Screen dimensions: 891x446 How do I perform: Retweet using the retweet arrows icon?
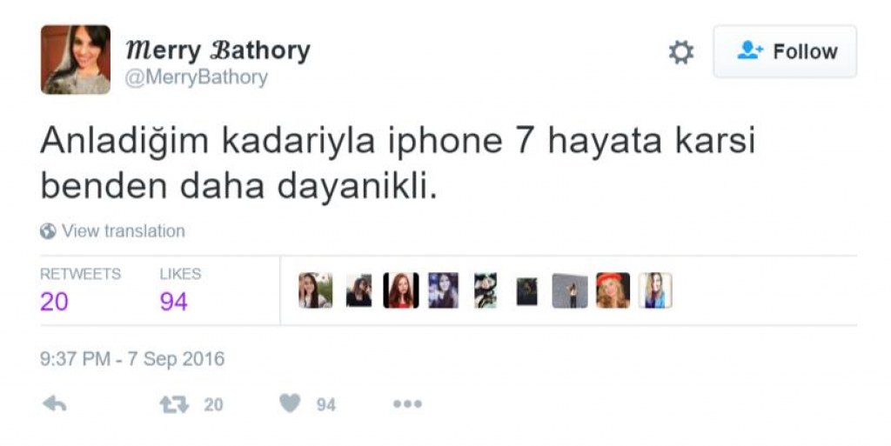coord(174,404)
